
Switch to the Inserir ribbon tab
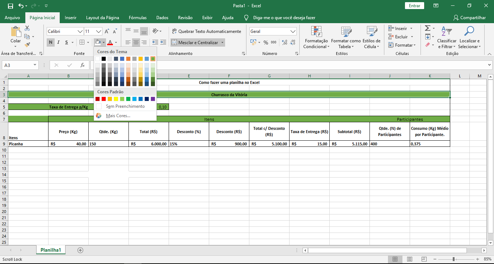point(70,17)
